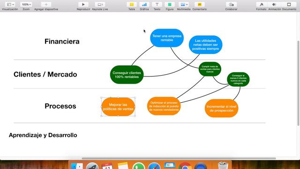
Task: Open WhatsApp from the Dock
Action: point(139,166)
